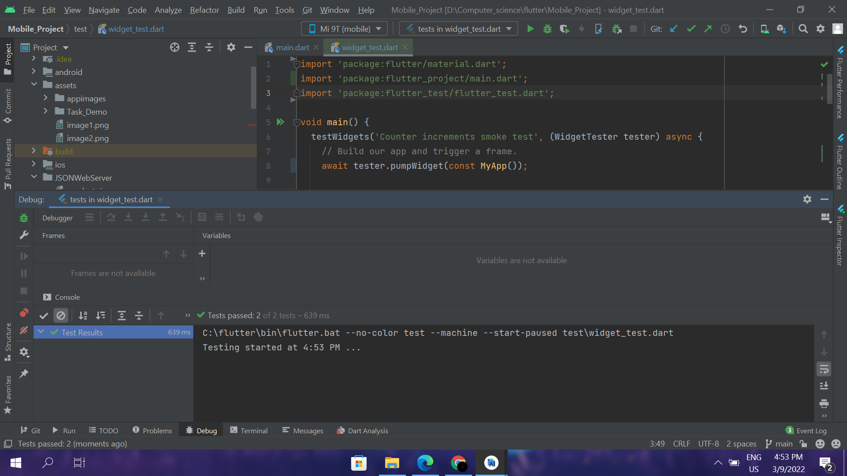The image size is (847, 476).
Task: Toggle show passed tests checkmark
Action: (44, 316)
